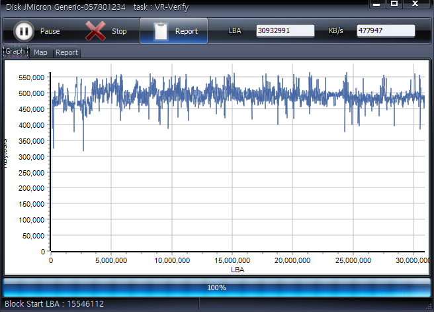Click the clipboard Report icon
Image resolution: width=434 pixels, height=312 pixels.
coord(159,31)
